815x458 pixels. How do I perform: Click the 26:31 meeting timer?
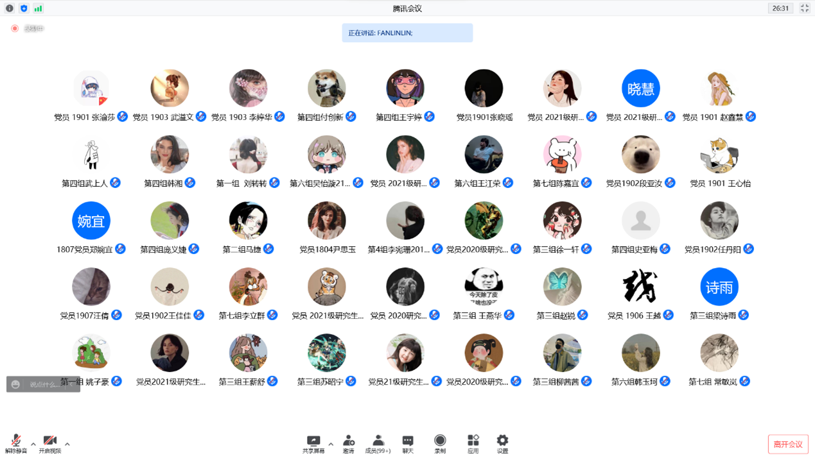click(780, 8)
